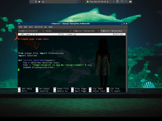
Task: Place cursor at the green cursor block
Action: [19, 70]
